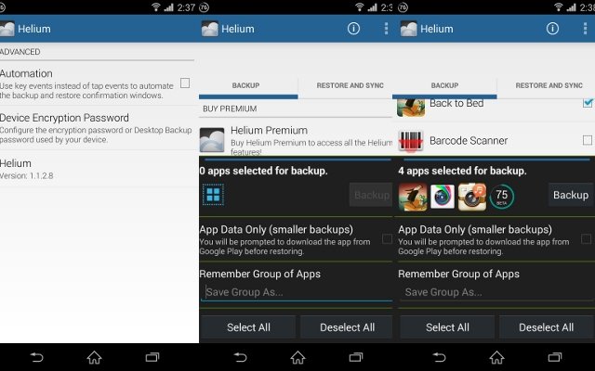Viewport: 595px width, 371px height.
Task: Tap the Helium Premium cloud icon
Action: click(x=212, y=140)
